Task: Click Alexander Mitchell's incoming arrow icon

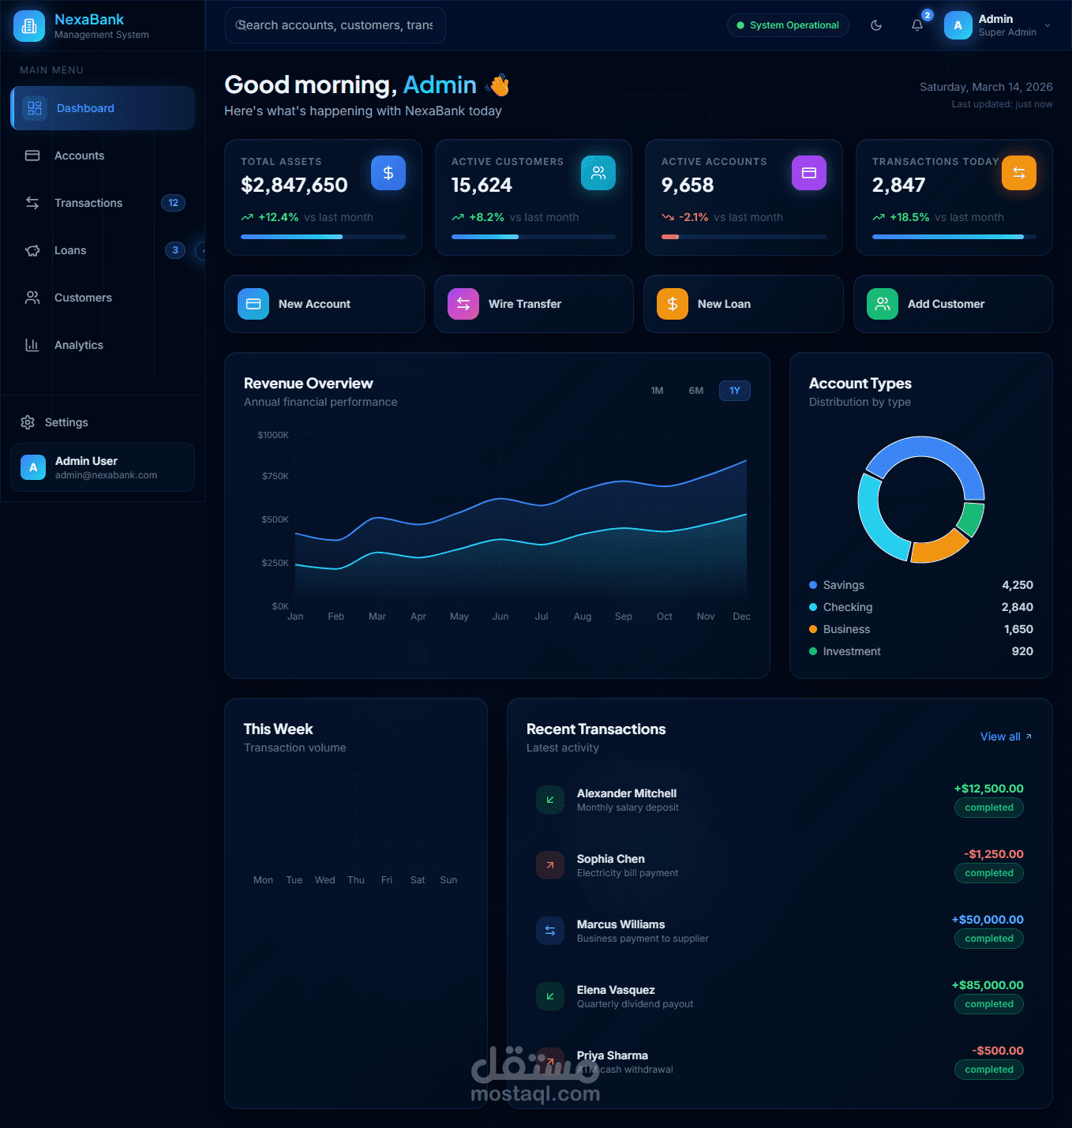Action: click(x=550, y=800)
